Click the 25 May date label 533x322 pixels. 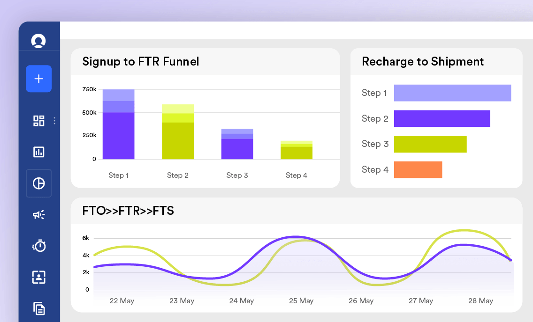point(301,300)
